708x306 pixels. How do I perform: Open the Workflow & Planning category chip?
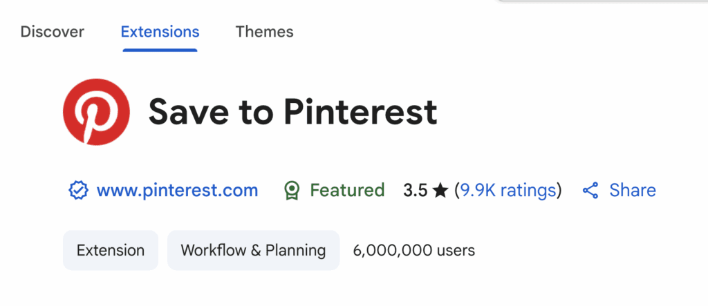[253, 250]
